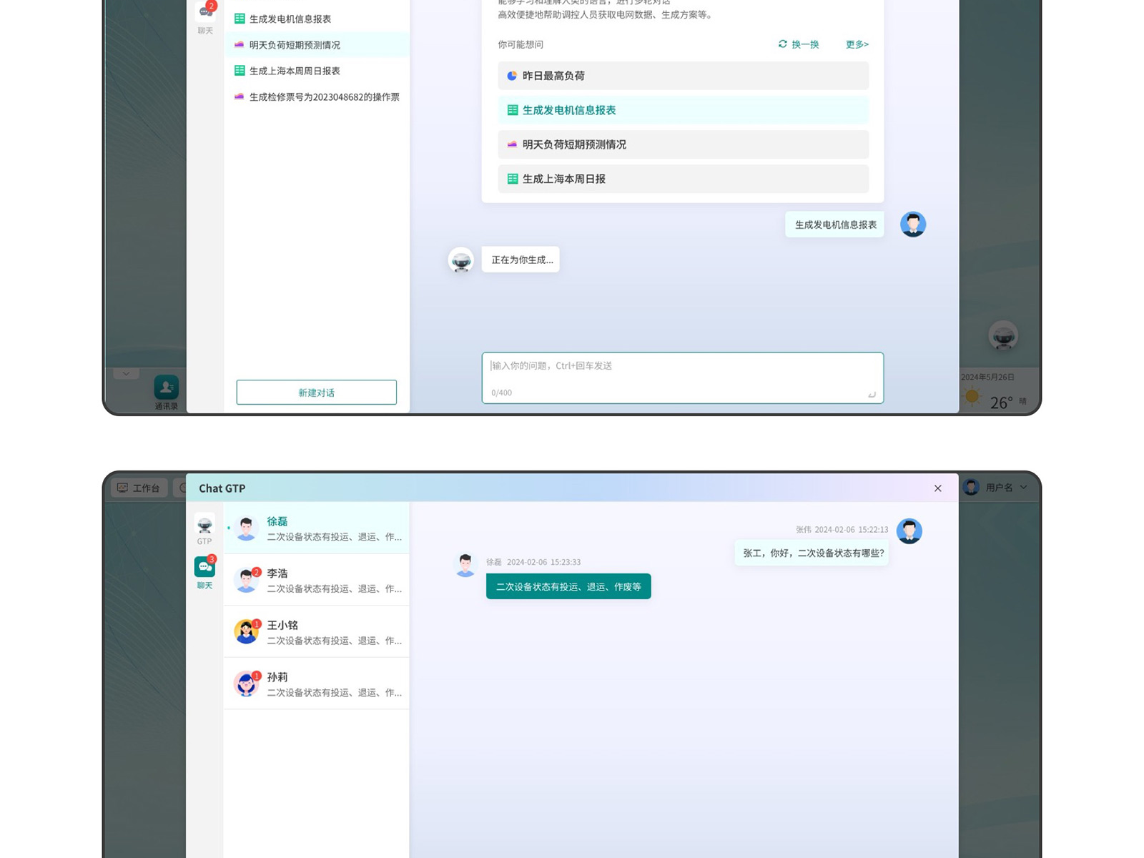The height and width of the screenshot is (858, 1144).
Task: Click the question input field at bottom
Action: (681, 378)
